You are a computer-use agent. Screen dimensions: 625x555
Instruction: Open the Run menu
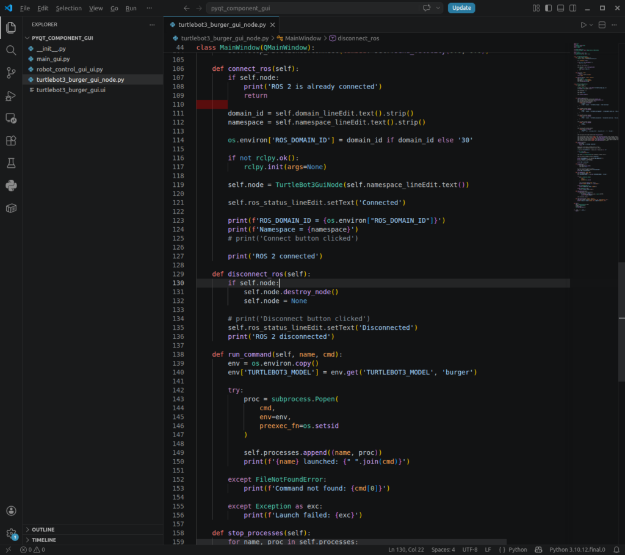click(x=131, y=8)
